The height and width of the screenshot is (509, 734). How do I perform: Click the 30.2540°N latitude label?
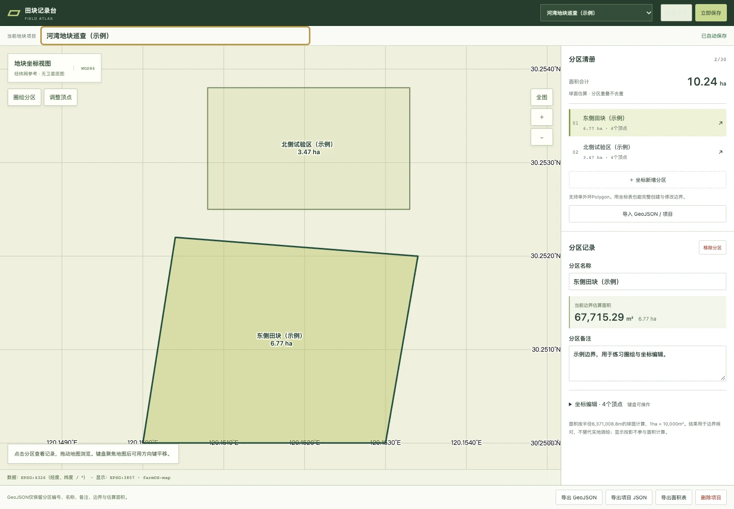(x=545, y=69)
